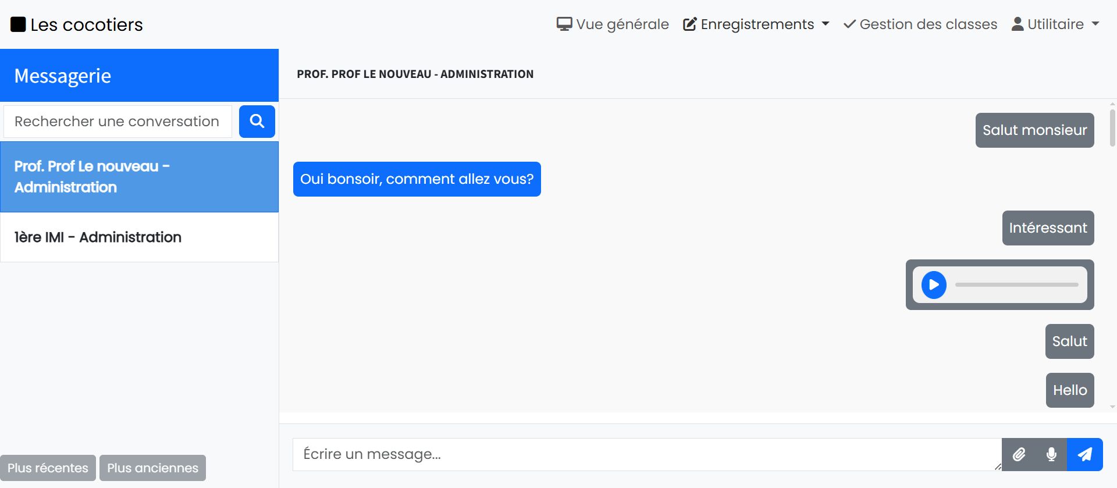Click the Écrire un message text box

pos(646,454)
